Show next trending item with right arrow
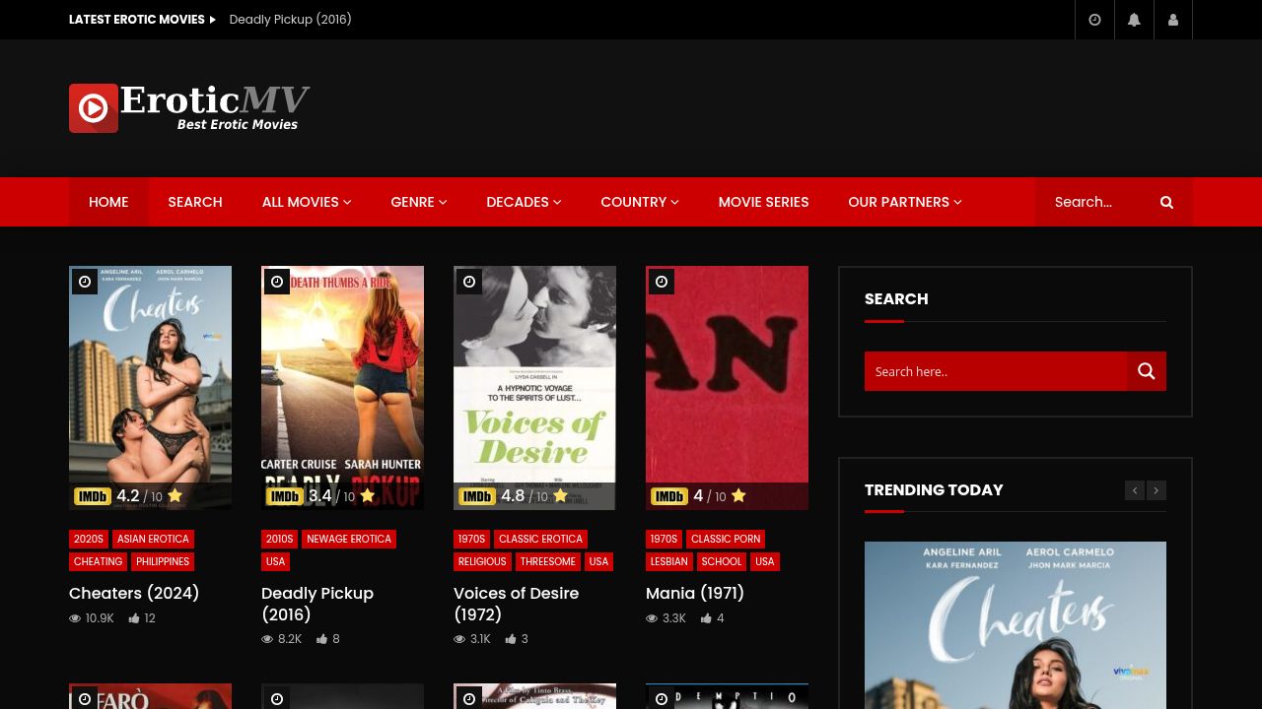Screen dimensions: 1262x709 1157,490
